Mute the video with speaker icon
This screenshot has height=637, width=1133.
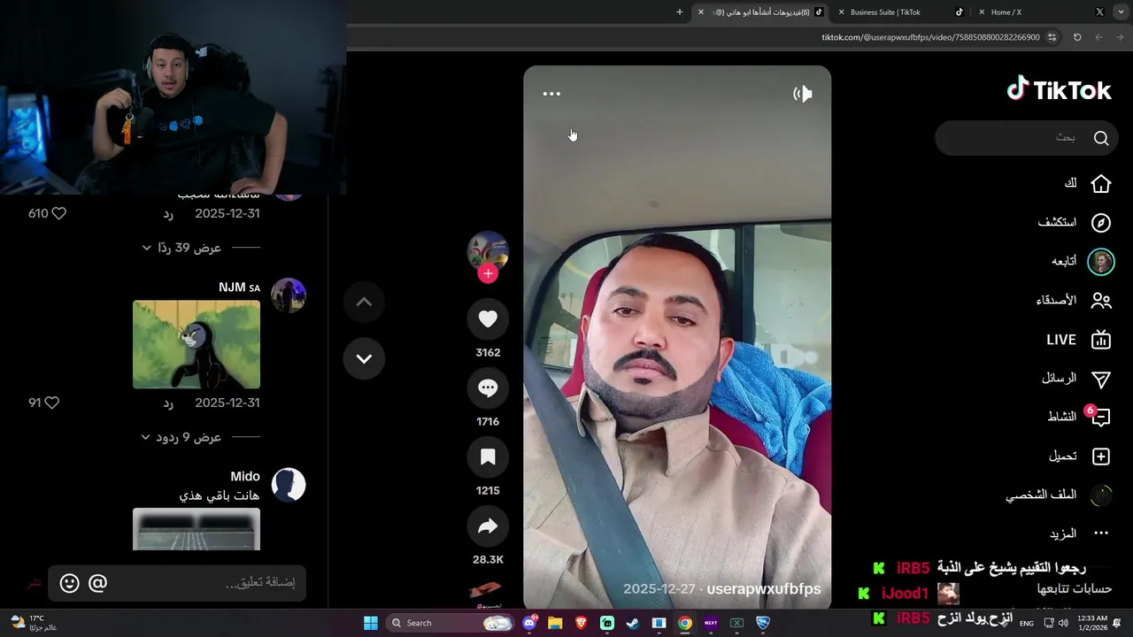coord(803,94)
